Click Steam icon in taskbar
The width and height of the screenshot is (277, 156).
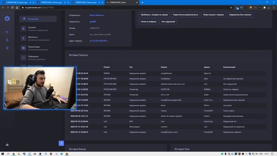(x=24, y=154)
